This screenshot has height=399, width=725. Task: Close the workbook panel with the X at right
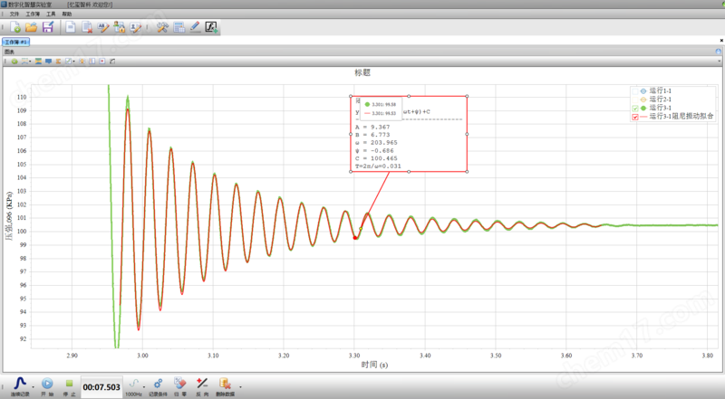click(721, 41)
